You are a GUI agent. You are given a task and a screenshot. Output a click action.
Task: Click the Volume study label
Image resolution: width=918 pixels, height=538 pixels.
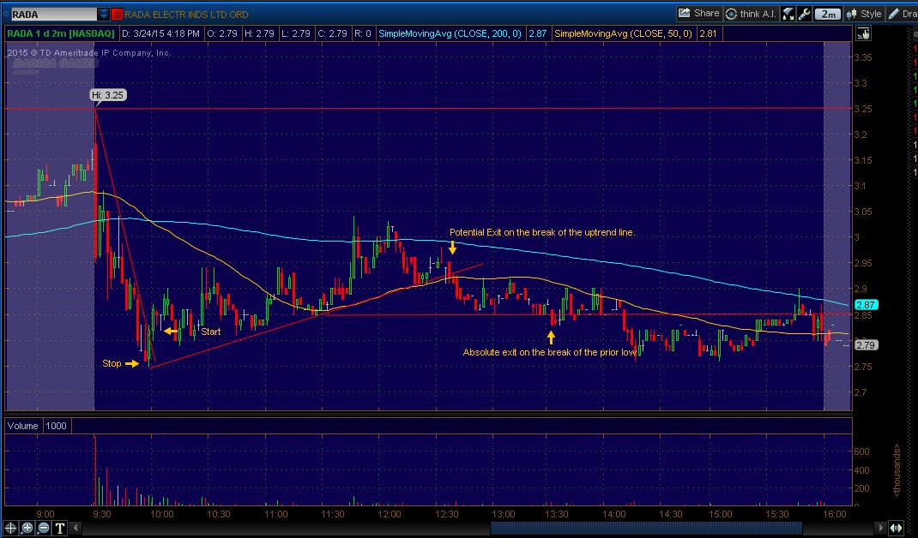coord(23,426)
